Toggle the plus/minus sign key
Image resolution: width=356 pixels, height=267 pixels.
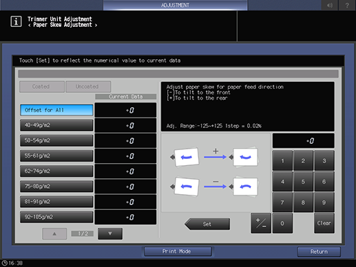click(261, 223)
